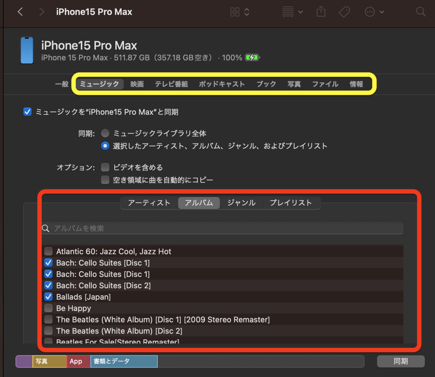Click magnifier icon in album search
Screen dimensions: 435x377
click(x=46, y=228)
